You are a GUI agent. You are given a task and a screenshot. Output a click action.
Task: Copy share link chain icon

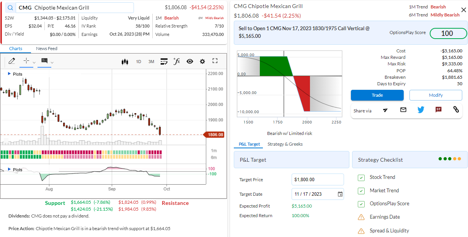pyautogui.click(x=456, y=110)
